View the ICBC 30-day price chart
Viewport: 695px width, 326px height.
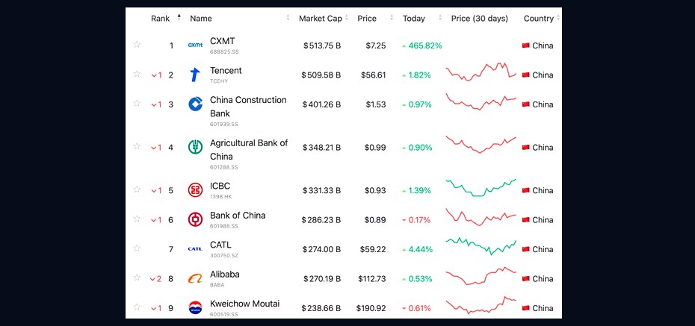tap(481, 188)
